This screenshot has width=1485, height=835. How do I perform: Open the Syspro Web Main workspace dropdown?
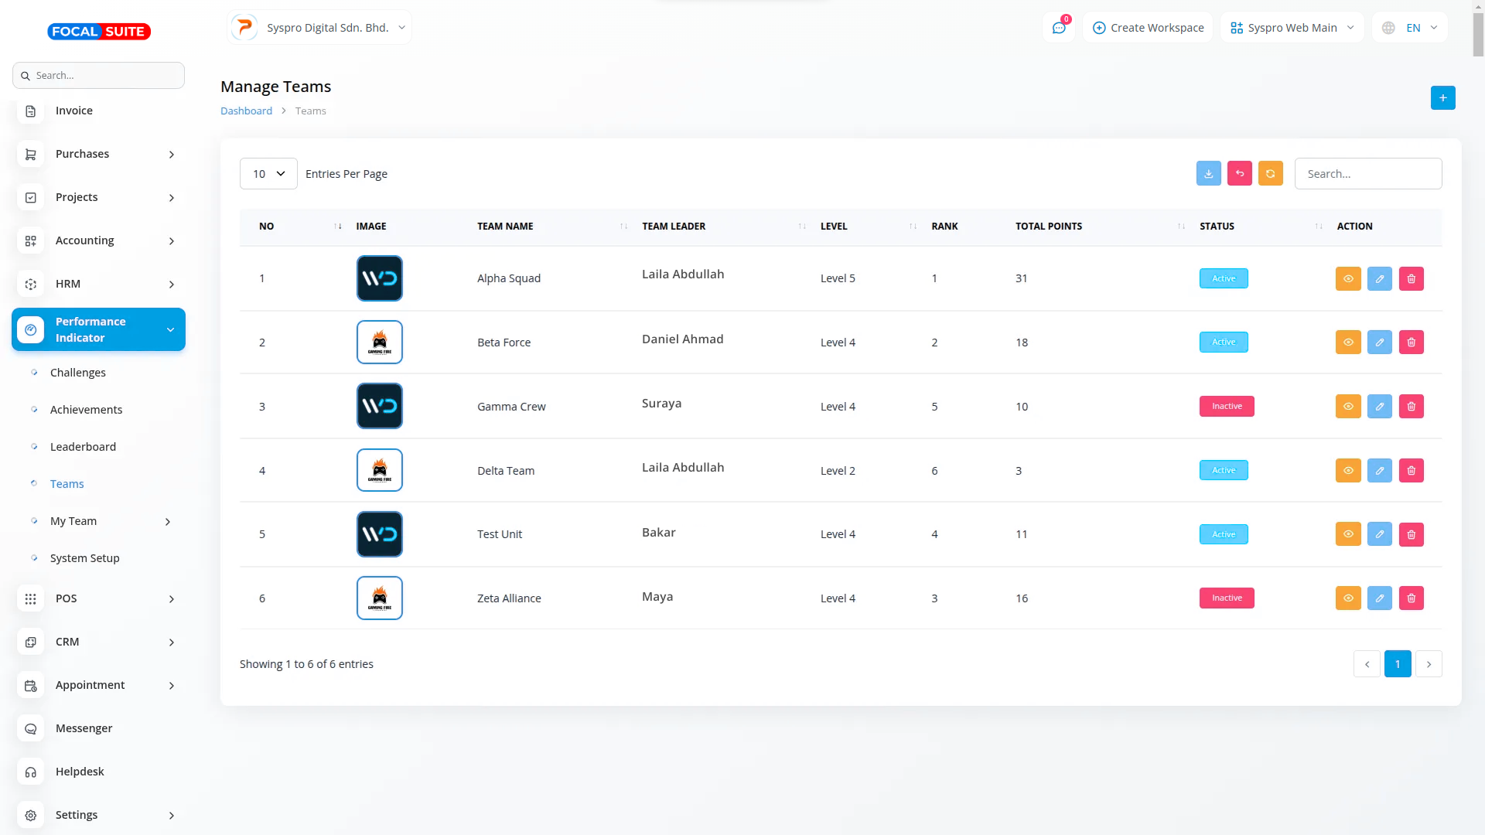(x=1292, y=28)
